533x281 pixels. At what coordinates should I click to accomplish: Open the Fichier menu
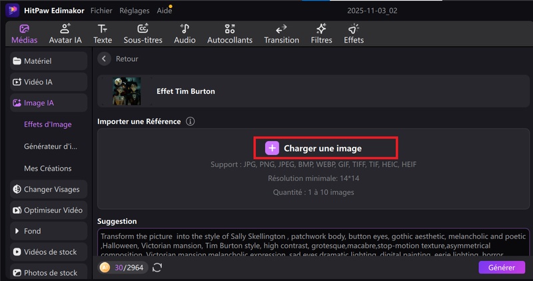[101, 11]
